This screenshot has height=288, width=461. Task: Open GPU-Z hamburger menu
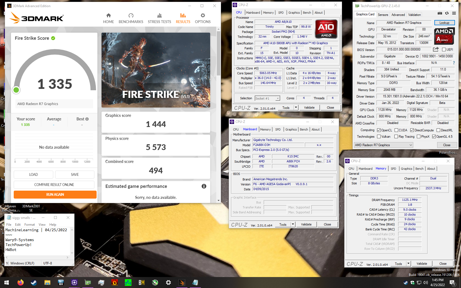click(x=454, y=13)
